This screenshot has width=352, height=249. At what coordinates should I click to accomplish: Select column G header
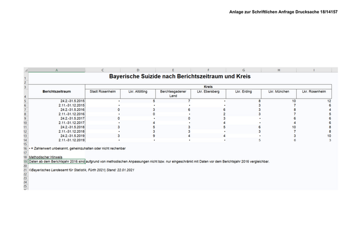(243, 70)
